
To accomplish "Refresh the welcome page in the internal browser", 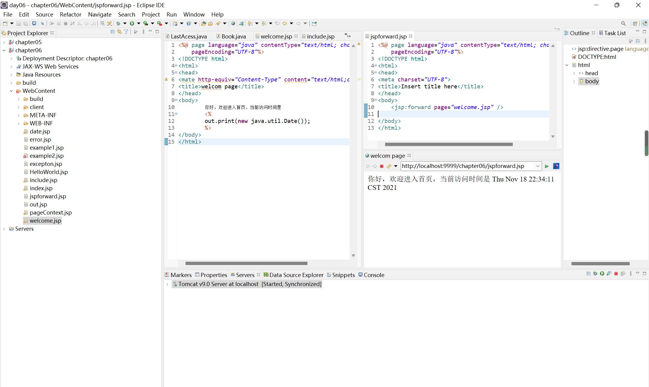I will coord(389,166).
